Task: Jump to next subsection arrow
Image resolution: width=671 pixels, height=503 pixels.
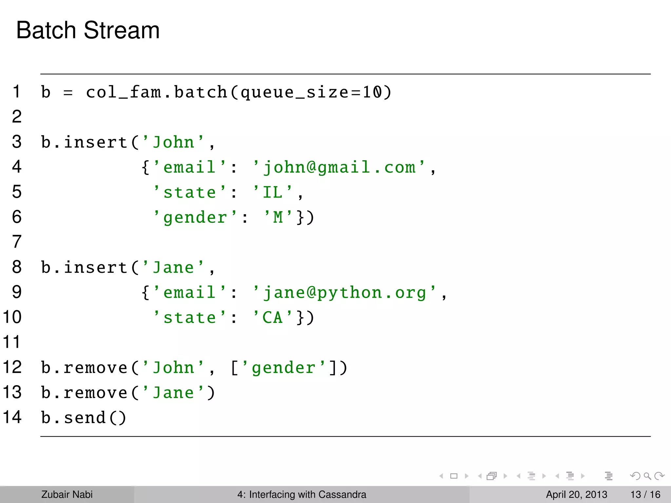Action: [x=544, y=476]
